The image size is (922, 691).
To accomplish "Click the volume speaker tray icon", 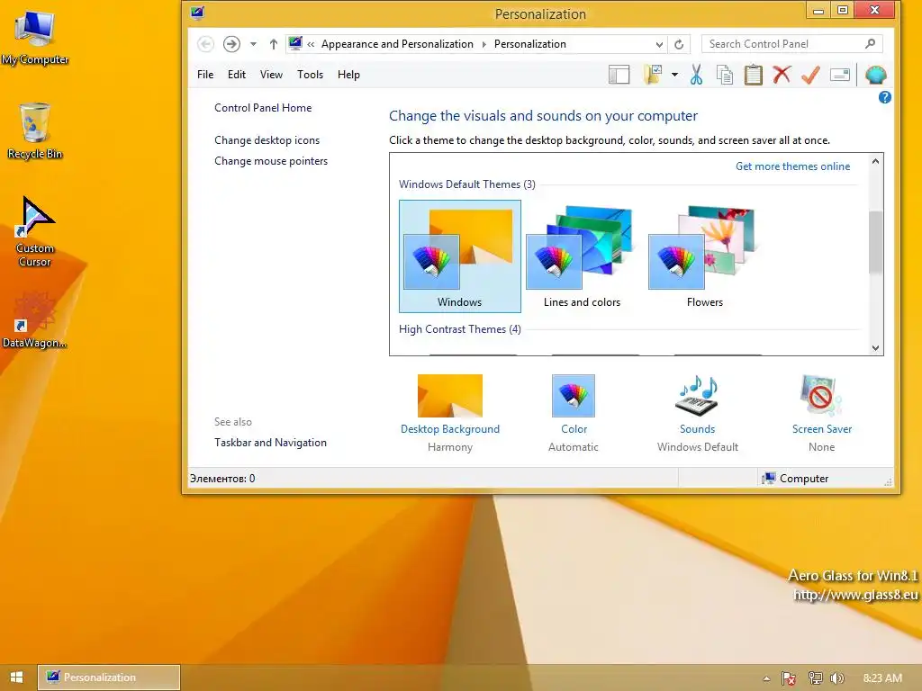I will click(836, 678).
